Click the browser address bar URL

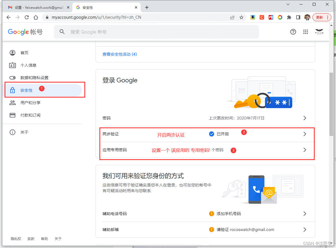click(97, 17)
